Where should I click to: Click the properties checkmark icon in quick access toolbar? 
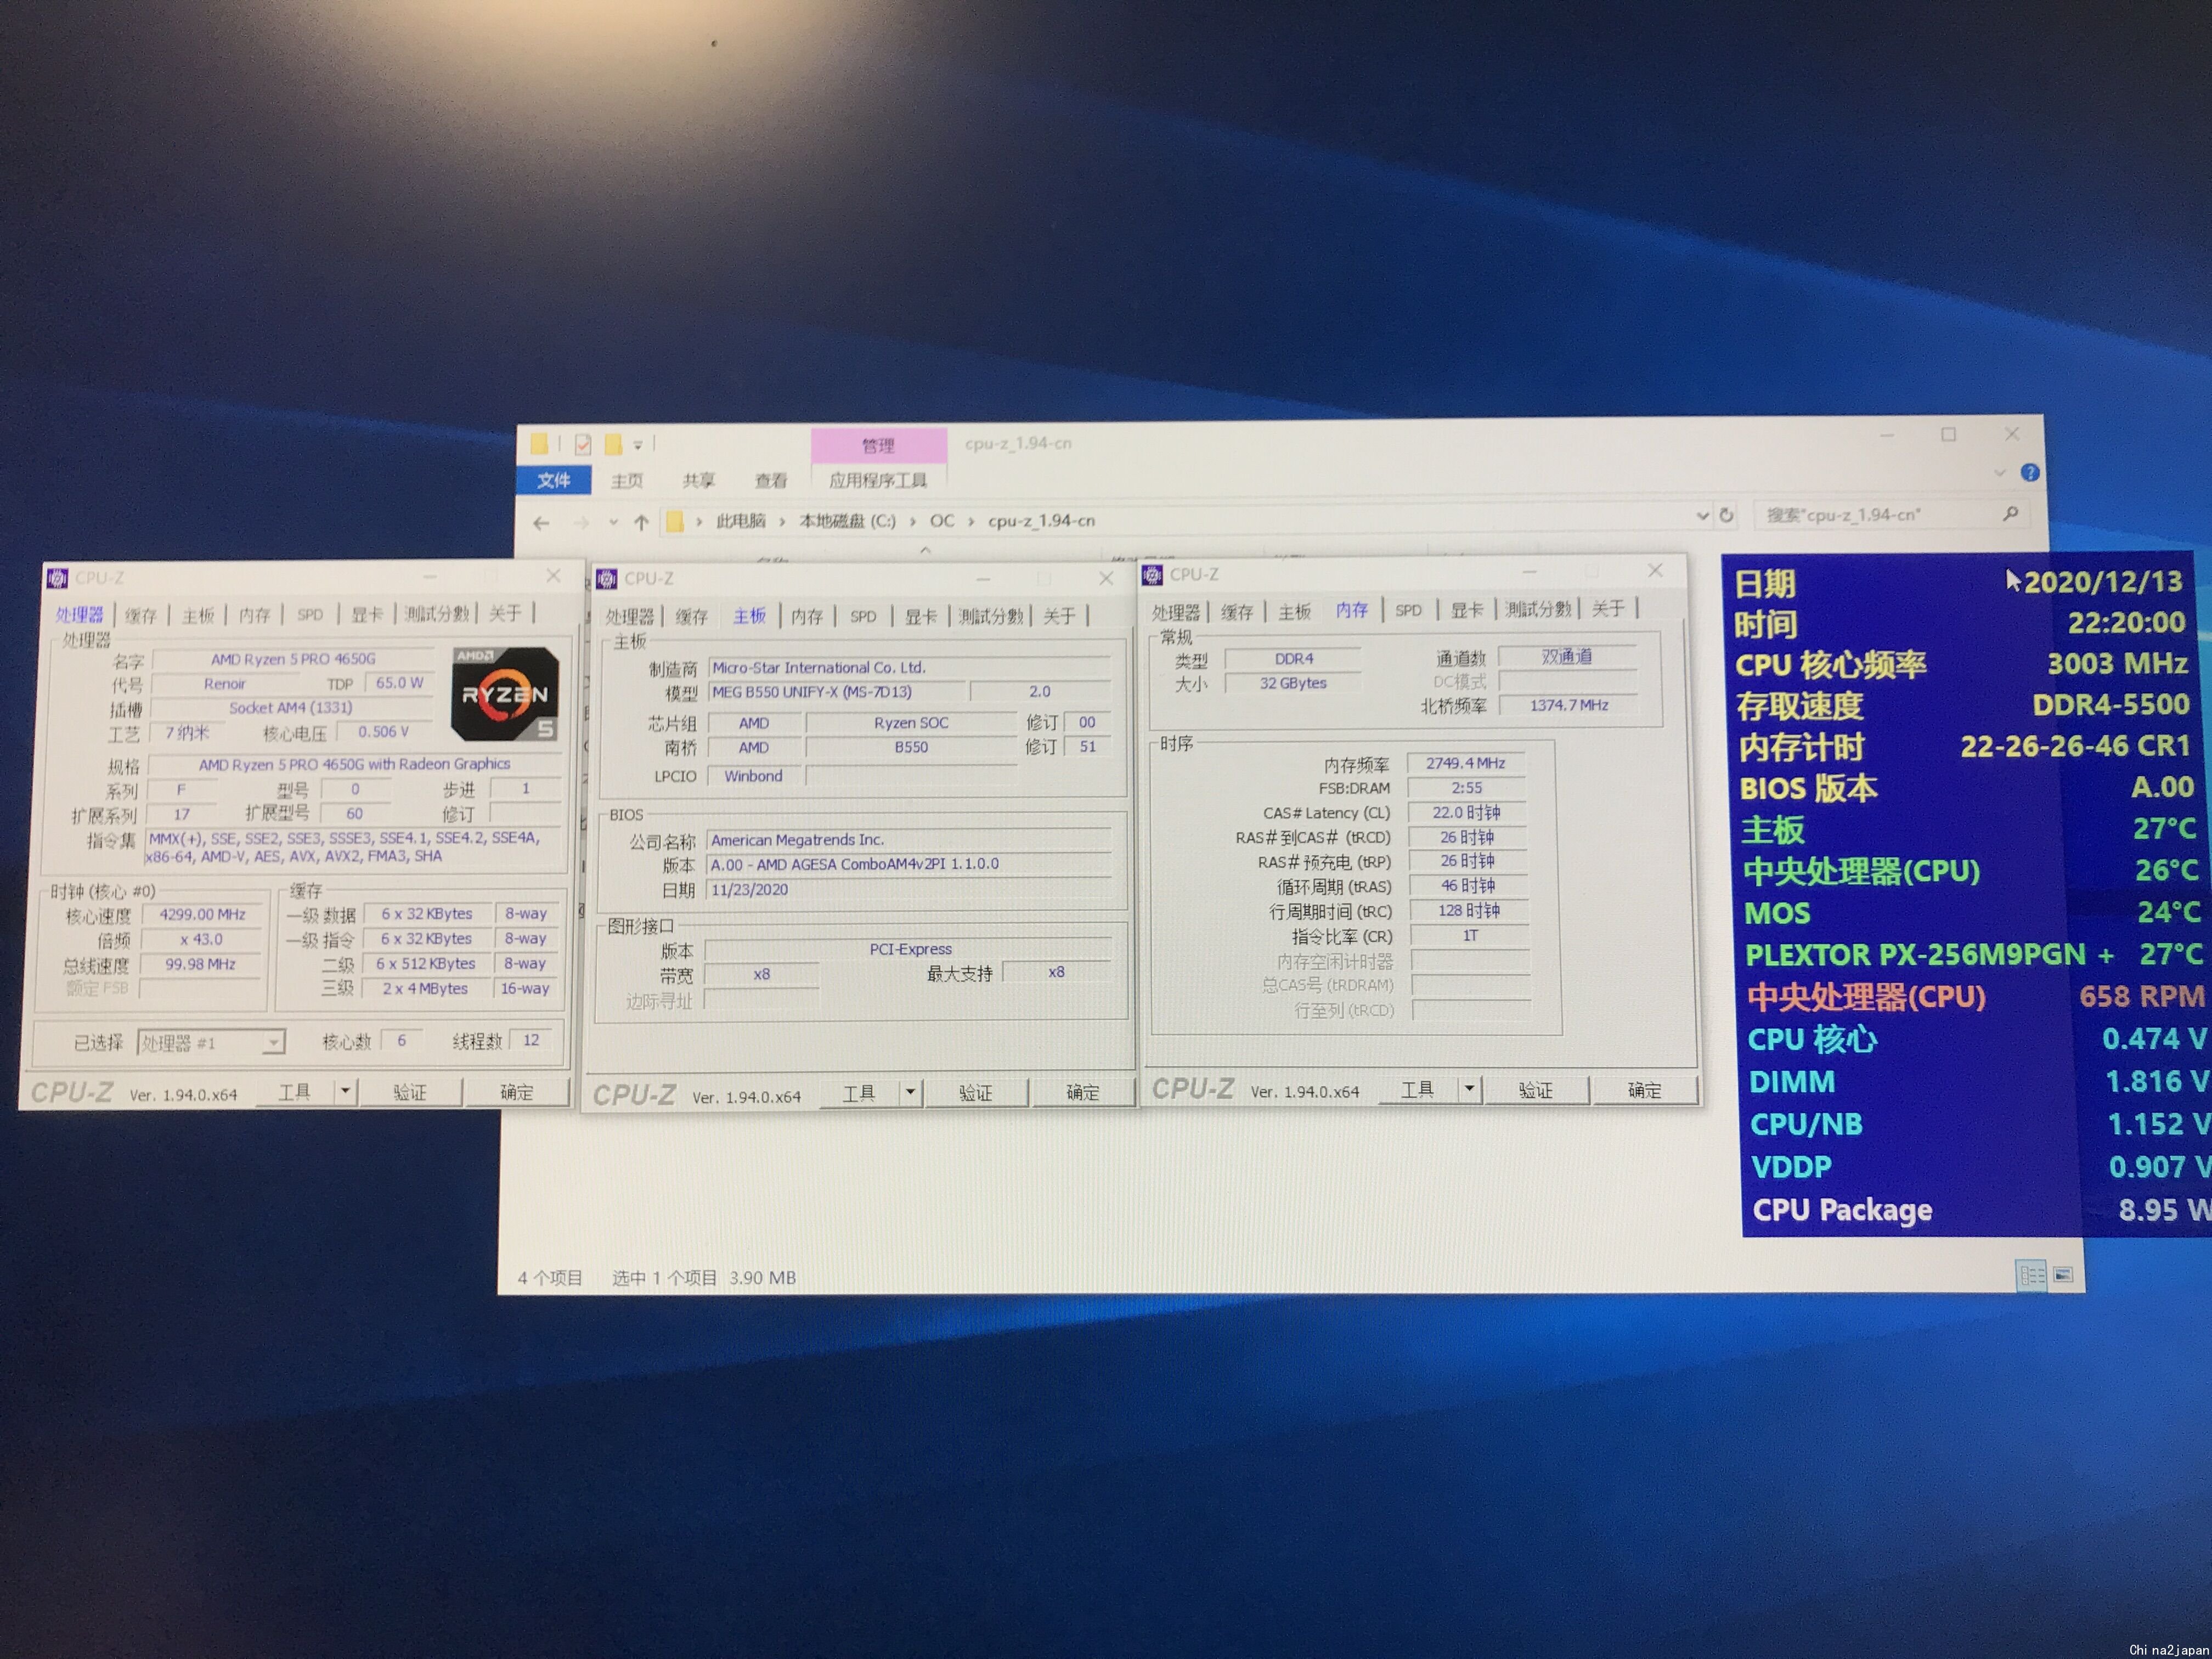pos(583,444)
